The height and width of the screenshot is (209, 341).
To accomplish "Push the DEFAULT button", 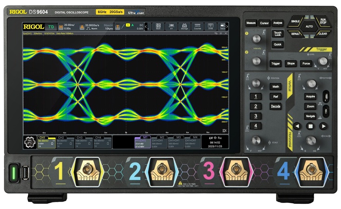I will 296,34.
